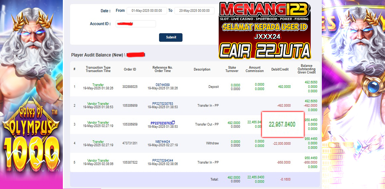Screen dimensions: 385x189
Task: Open bold reference PP2270230763 in Transfer Out row
Action: point(161,123)
